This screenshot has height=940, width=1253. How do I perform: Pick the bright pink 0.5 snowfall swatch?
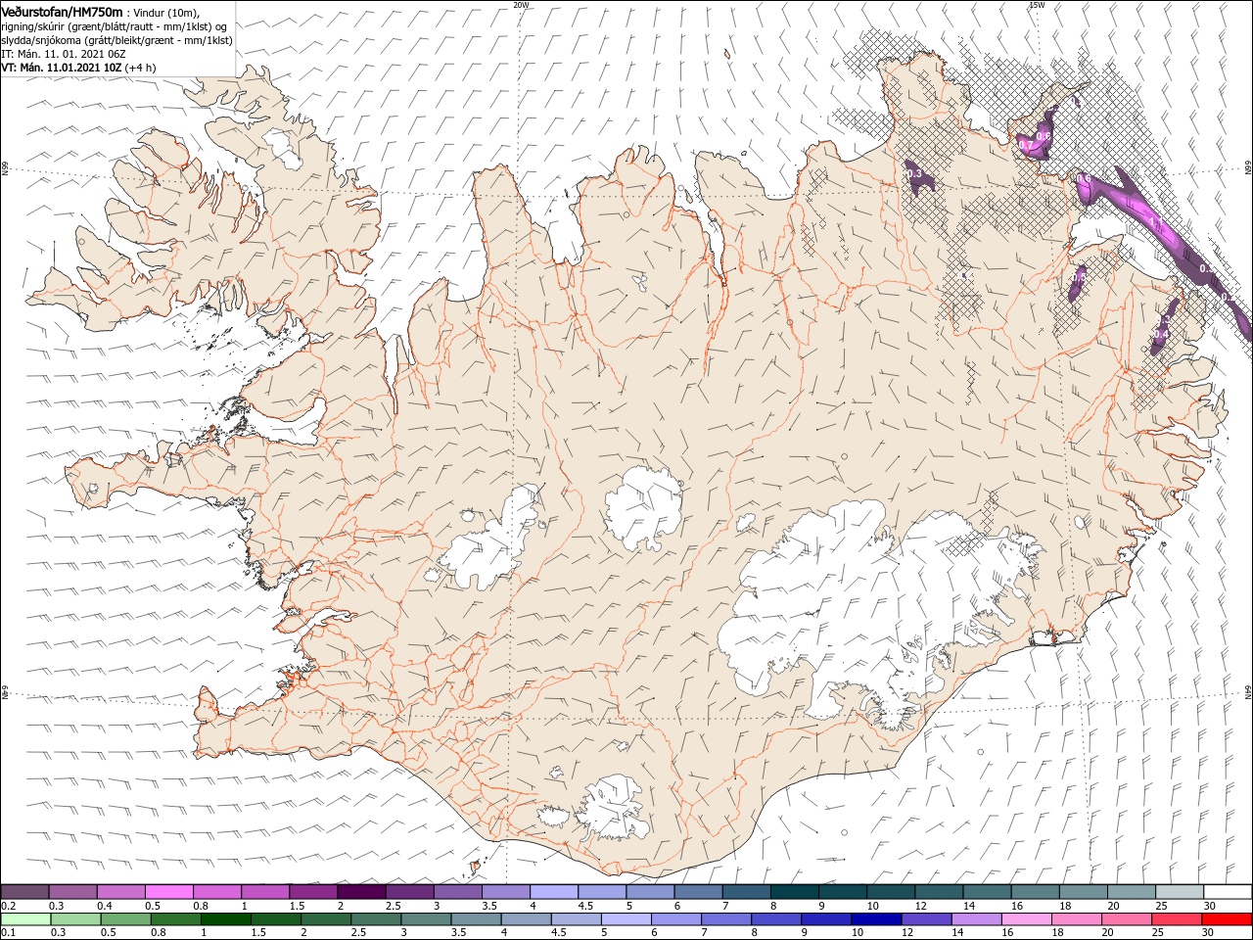pos(168,891)
